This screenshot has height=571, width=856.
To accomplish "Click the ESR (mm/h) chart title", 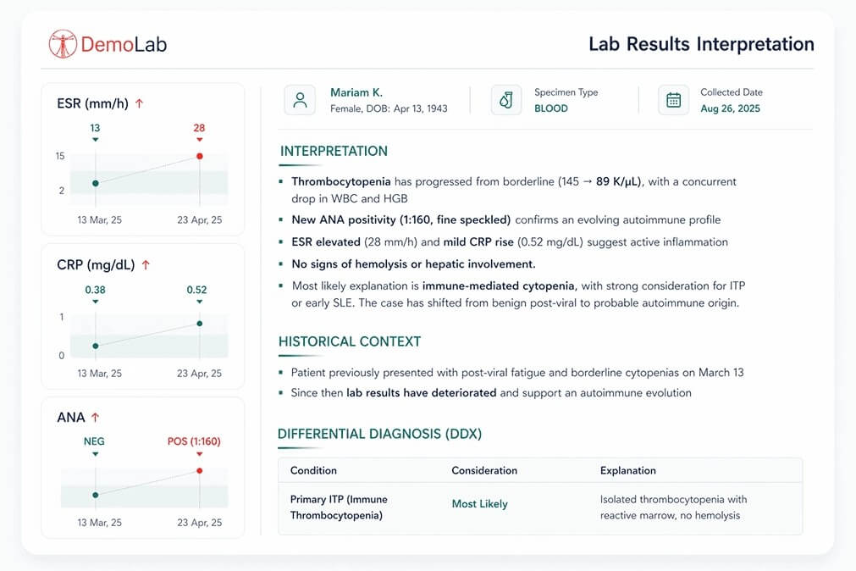I will point(92,103).
